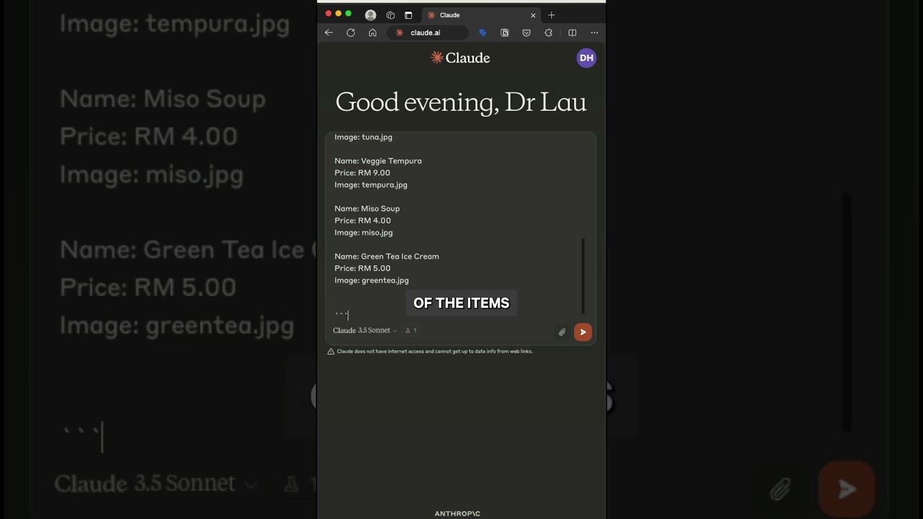Click the prompt box scrollbar
The width and height of the screenshot is (923, 519).
(583, 275)
